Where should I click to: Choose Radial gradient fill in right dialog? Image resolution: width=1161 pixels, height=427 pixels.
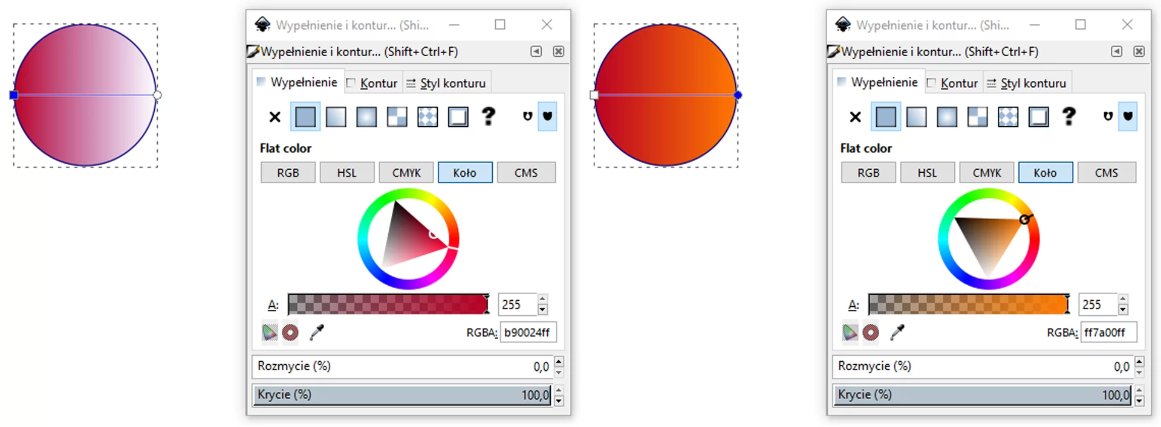pos(947,117)
